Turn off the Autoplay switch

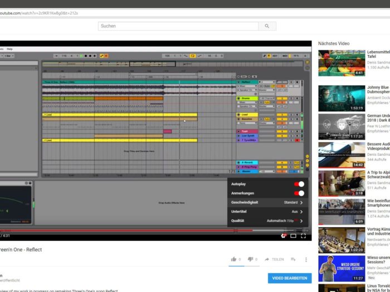pos(299,184)
